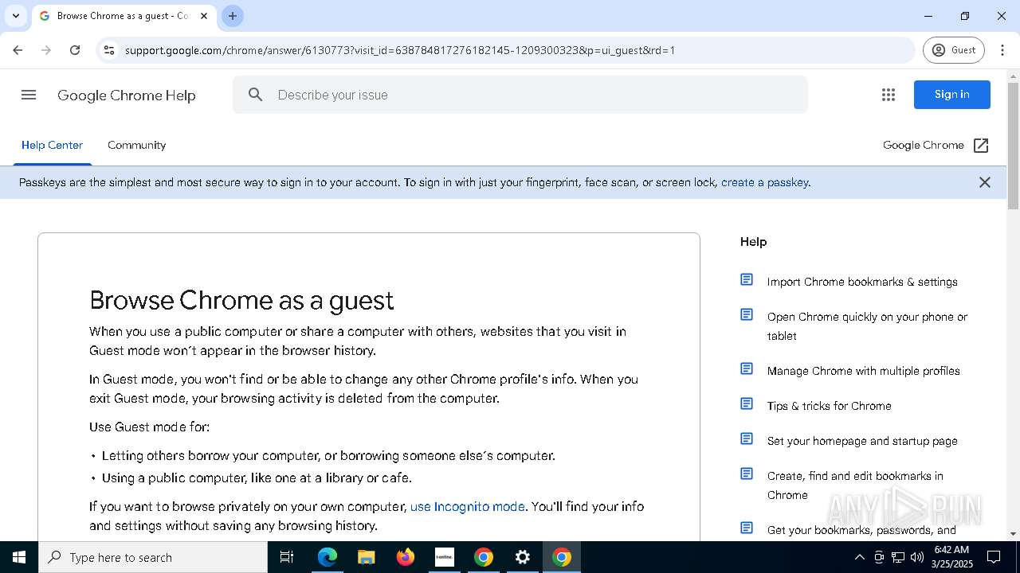Screen dimensions: 1020x573
Task: Click the taskbar search box
Action: 153,557
